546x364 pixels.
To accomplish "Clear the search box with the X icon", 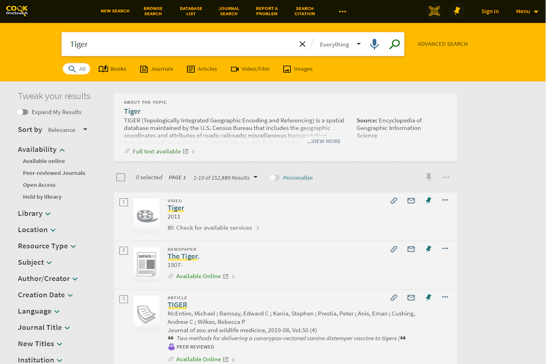I will [302, 44].
